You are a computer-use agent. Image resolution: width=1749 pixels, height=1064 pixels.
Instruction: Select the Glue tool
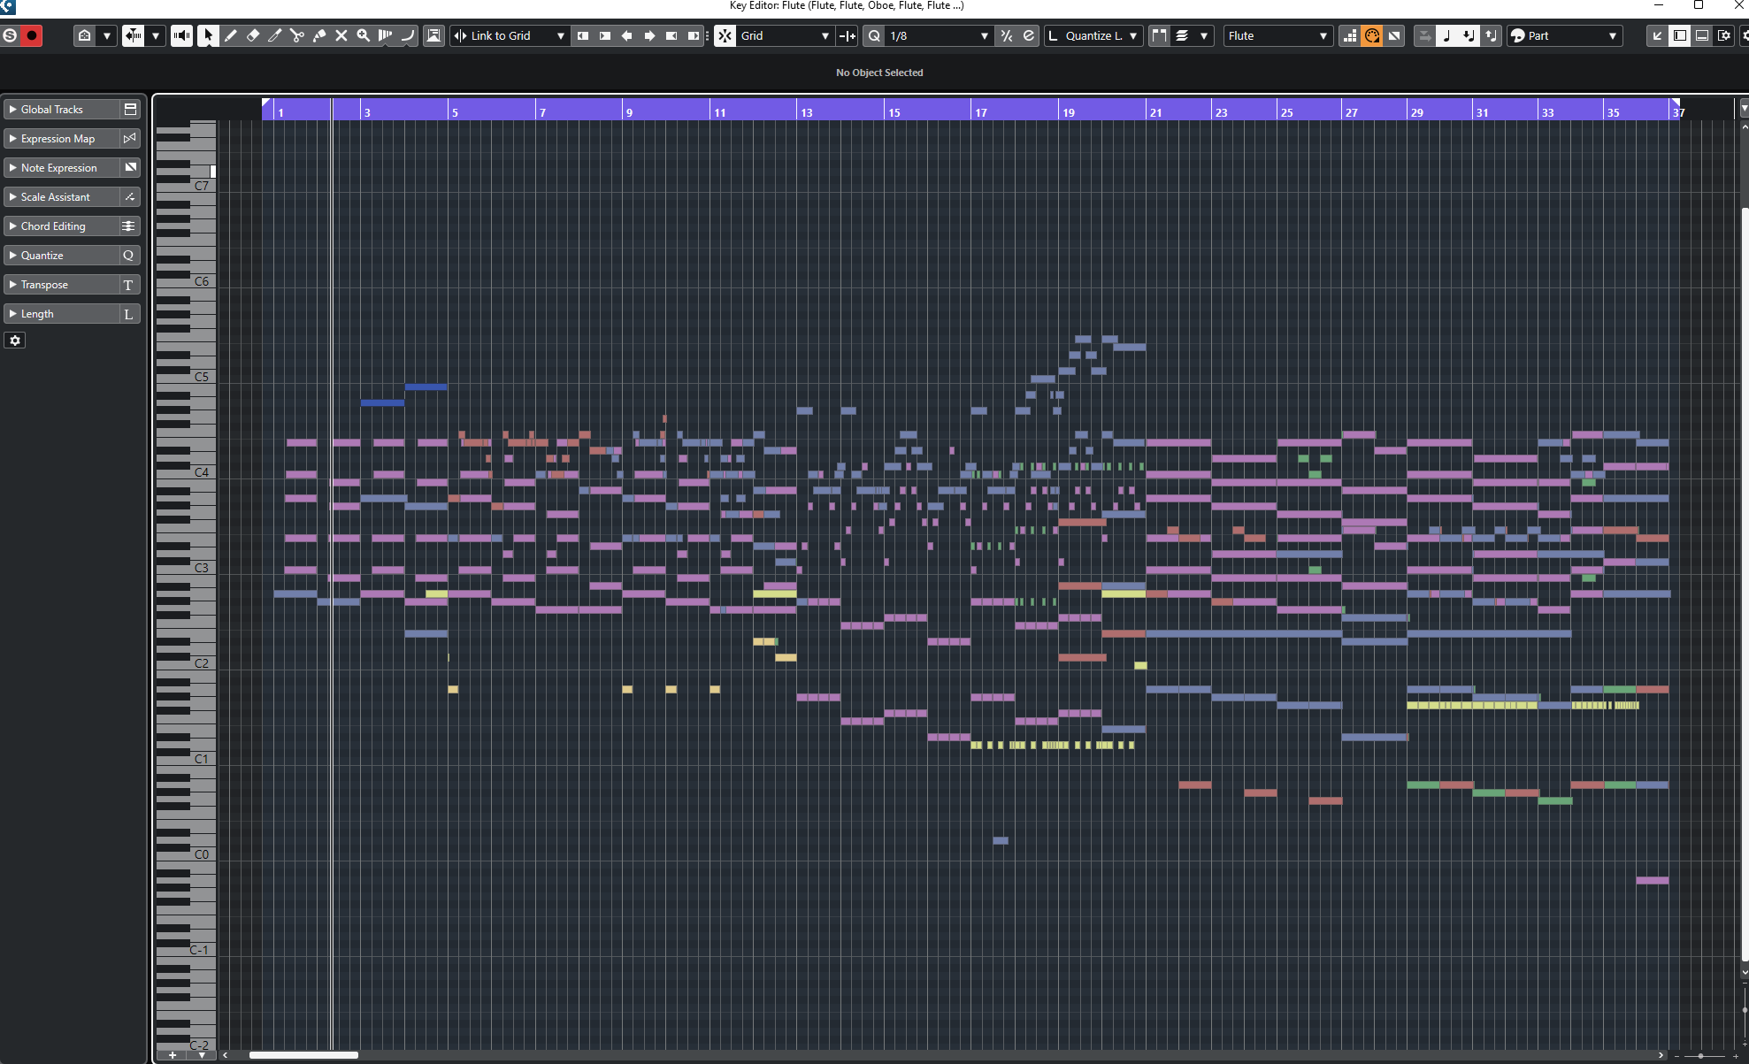coord(319,35)
